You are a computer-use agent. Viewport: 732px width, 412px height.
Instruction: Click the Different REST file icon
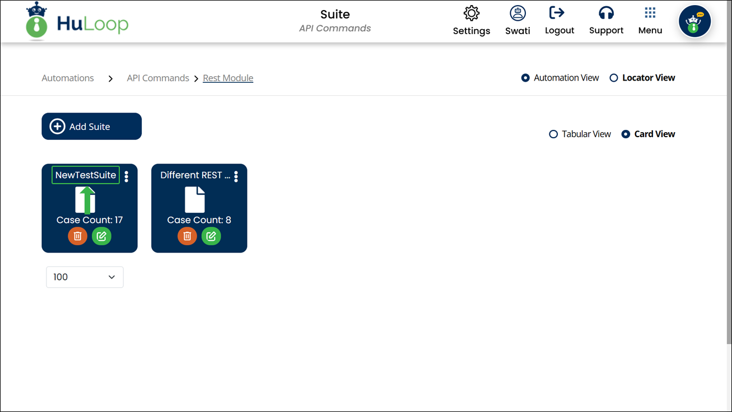click(195, 200)
